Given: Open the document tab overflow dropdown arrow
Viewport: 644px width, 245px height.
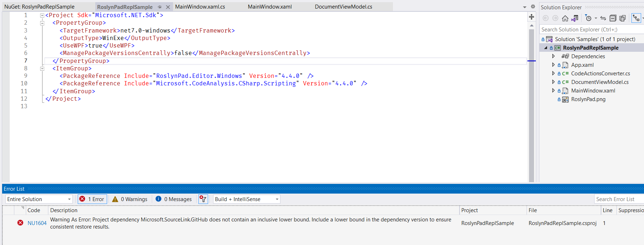Looking at the screenshot, I should point(525,7).
